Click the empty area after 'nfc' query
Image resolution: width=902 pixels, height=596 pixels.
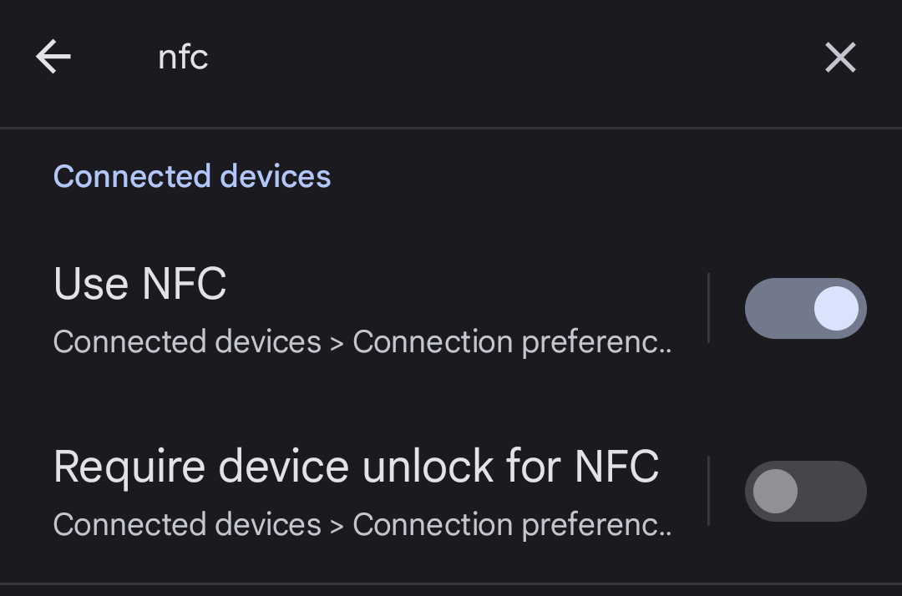(501, 58)
